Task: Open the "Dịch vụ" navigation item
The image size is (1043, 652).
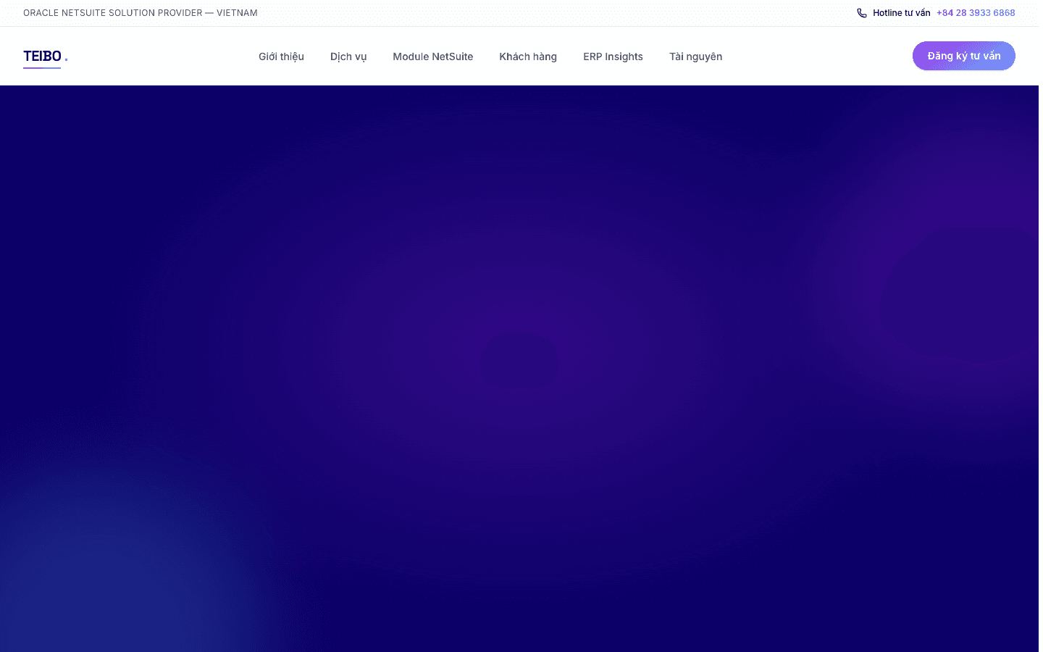Action: pos(348,57)
